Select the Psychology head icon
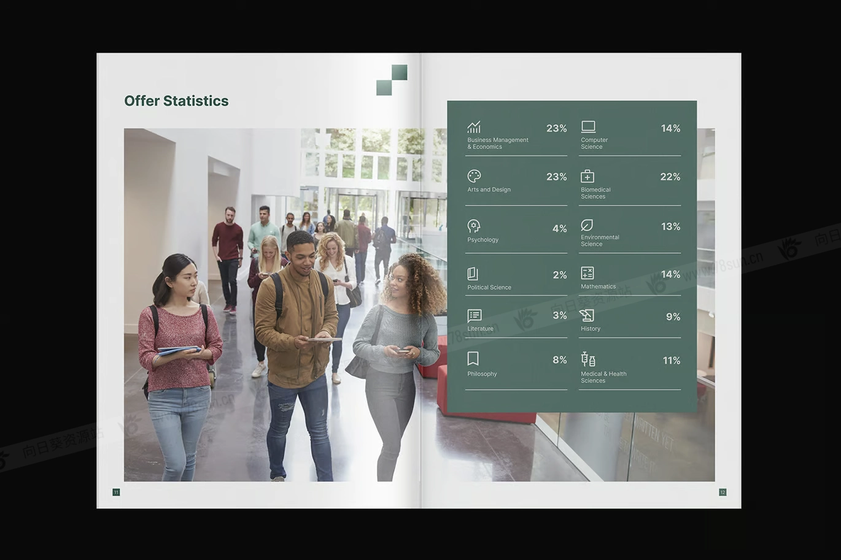The image size is (841, 560). [x=473, y=226]
